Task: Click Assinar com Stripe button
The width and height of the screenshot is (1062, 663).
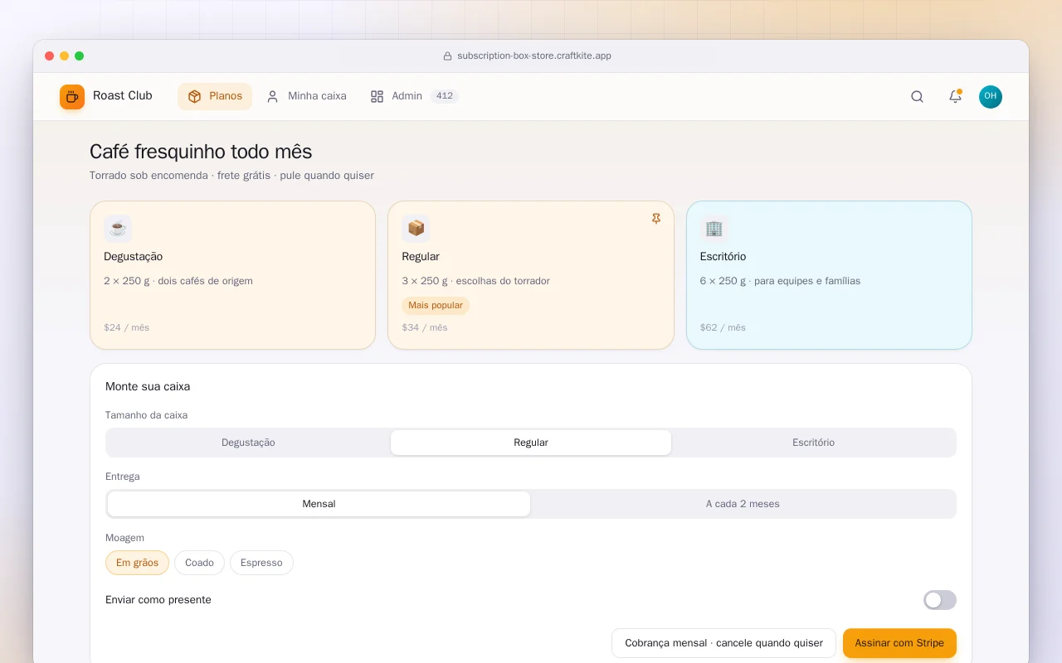Action: click(x=899, y=643)
